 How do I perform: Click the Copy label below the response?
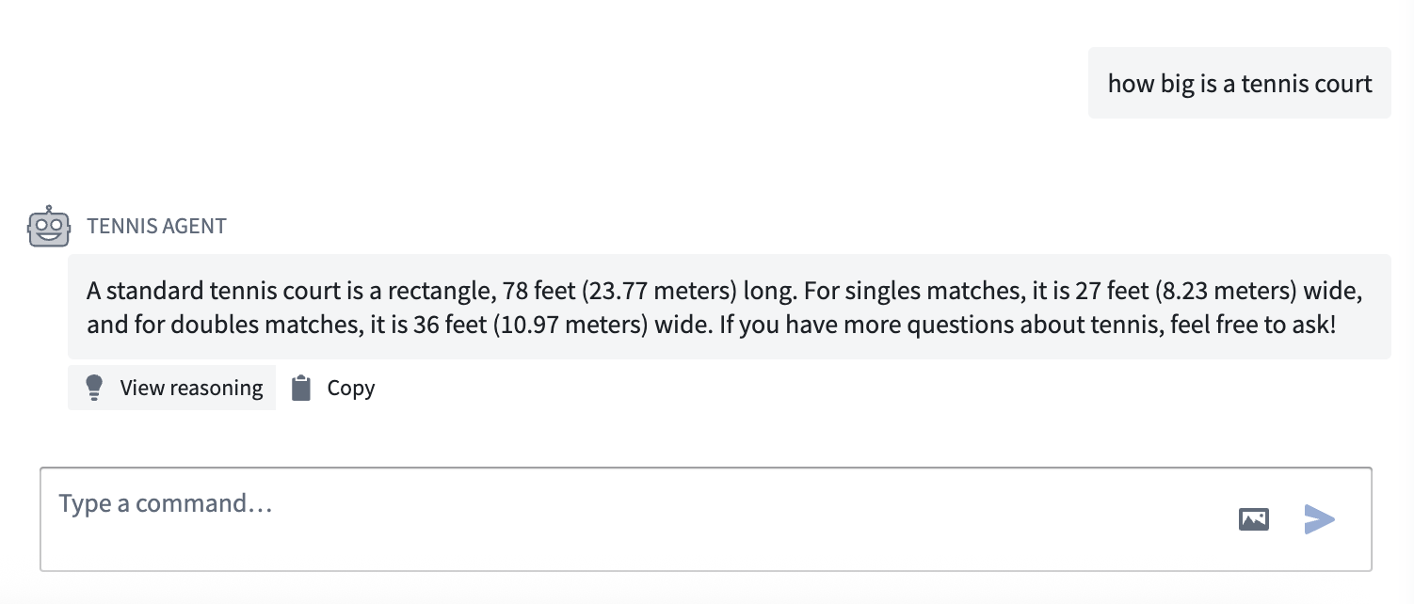(349, 387)
